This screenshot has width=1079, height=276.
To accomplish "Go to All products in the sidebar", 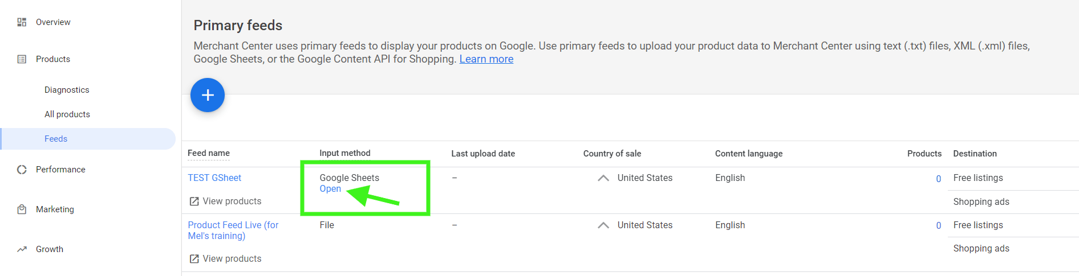I will pyautogui.click(x=67, y=114).
